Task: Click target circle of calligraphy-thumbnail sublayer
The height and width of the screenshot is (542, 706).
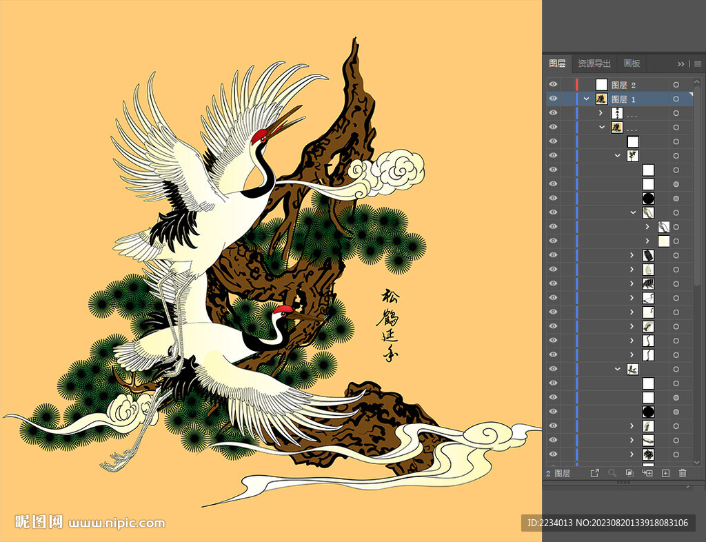Action: 676,113
